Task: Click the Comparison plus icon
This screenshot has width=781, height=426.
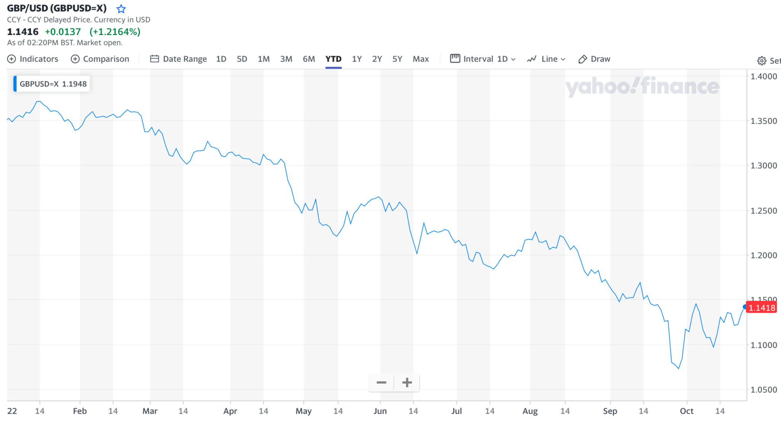Action: (75, 59)
